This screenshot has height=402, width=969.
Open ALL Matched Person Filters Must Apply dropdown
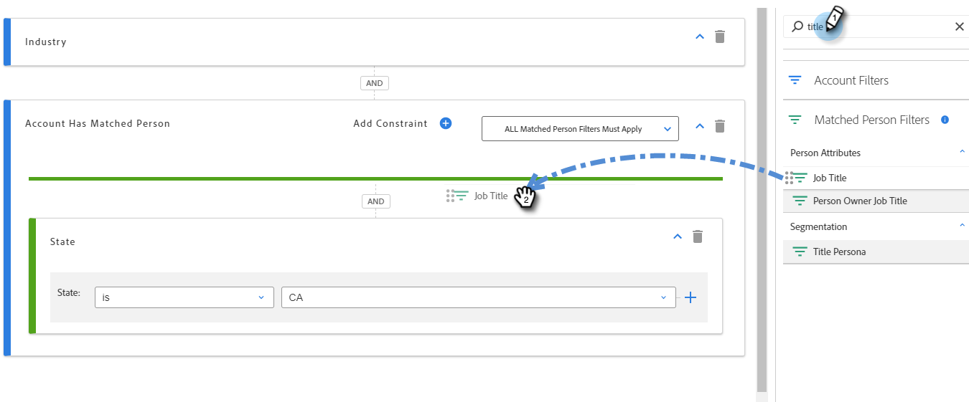coord(579,129)
